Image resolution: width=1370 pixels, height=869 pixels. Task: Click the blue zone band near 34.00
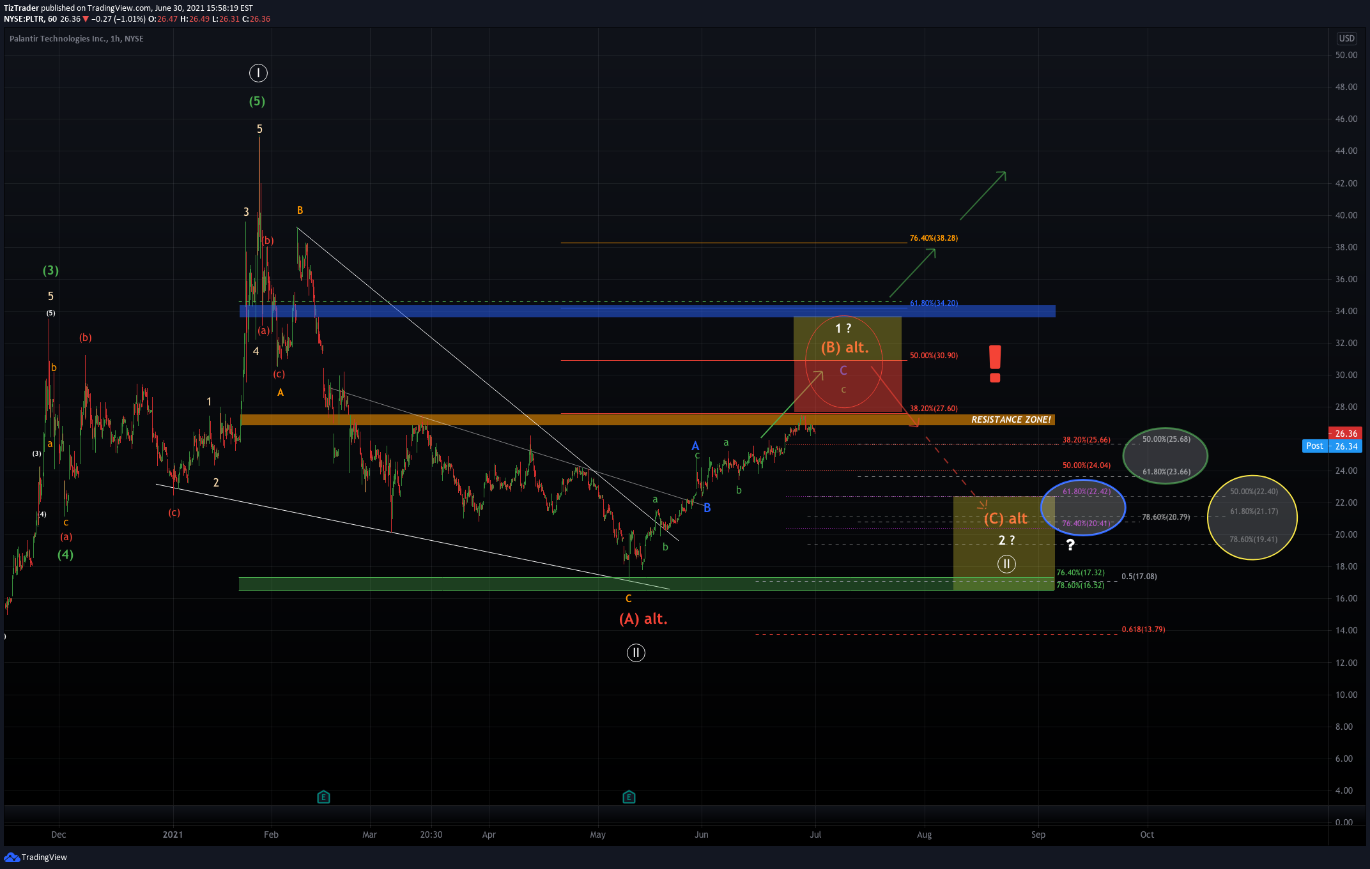pos(647,311)
